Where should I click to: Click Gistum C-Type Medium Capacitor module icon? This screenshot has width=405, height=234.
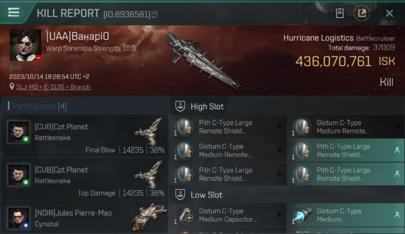[x=184, y=215]
